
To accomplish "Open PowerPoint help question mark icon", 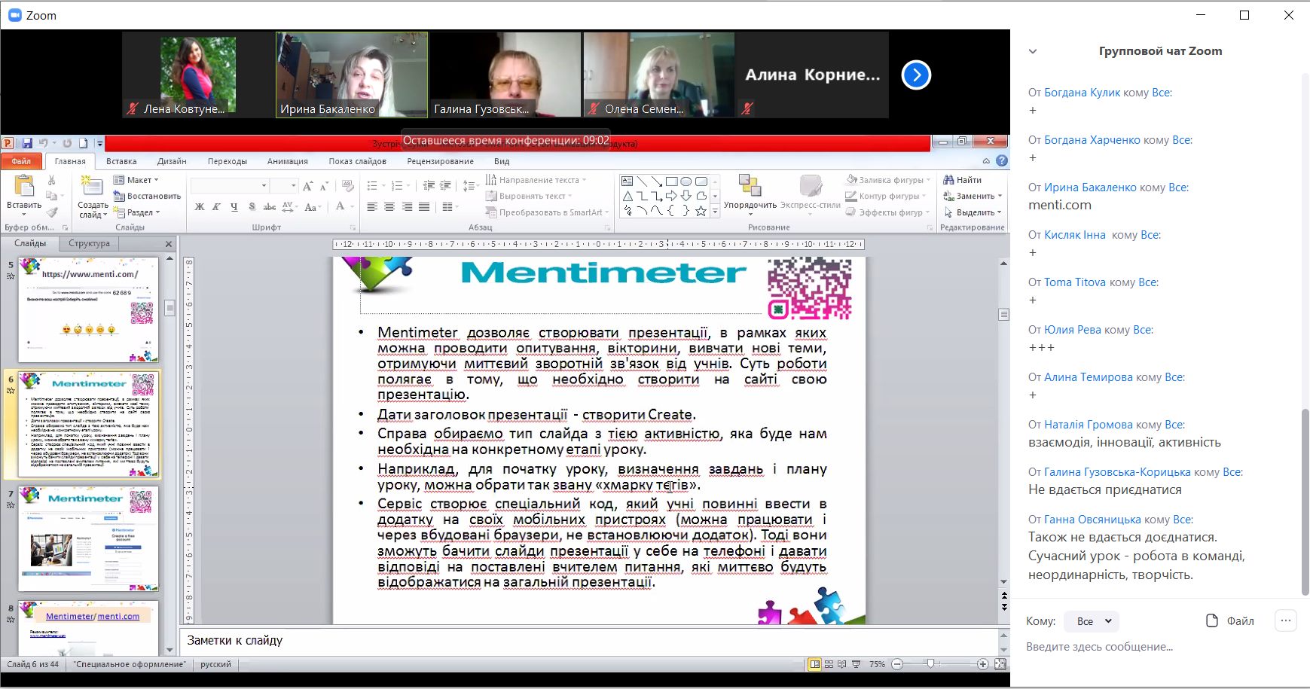I will [1001, 160].
